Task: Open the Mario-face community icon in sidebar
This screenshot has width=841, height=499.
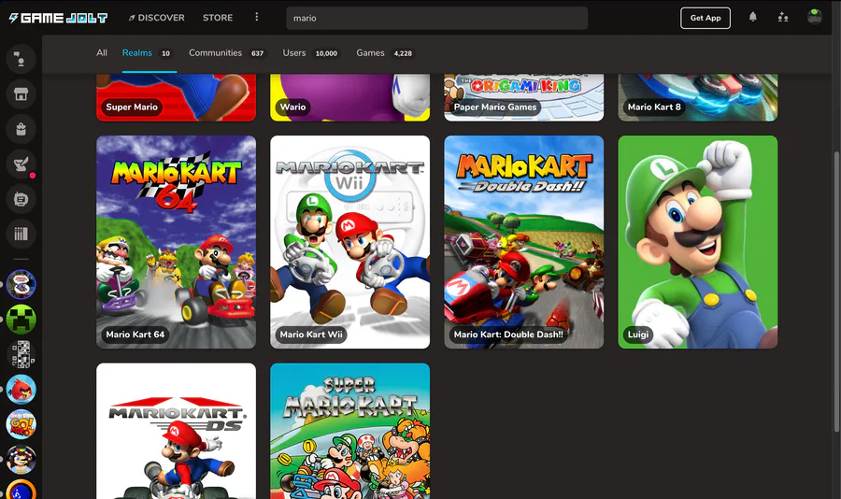Action: tap(21, 460)
